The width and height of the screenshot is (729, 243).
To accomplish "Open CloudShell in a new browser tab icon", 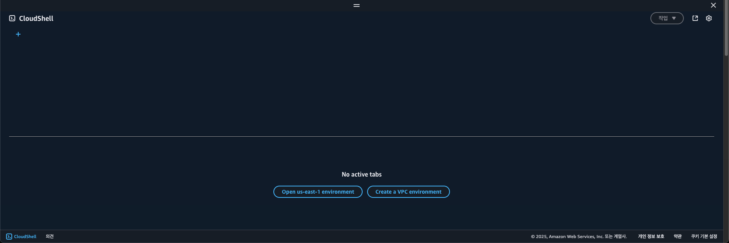I will (x=695, y=18).
